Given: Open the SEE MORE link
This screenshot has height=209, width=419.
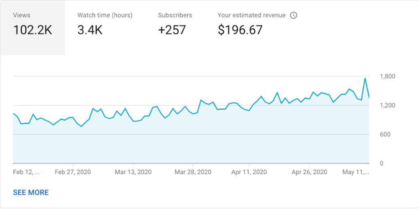Looking at the screenshot, I should tap(31, 192).
